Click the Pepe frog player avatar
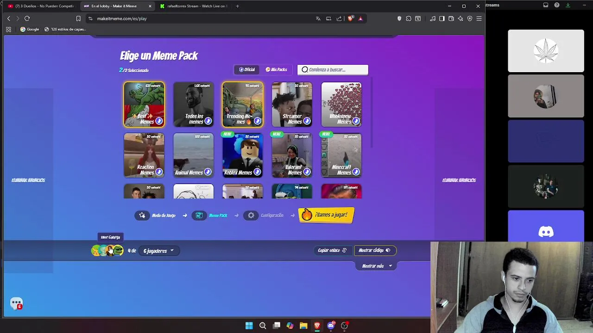Screen dimensions: 593x333 (x=119, y=251)
